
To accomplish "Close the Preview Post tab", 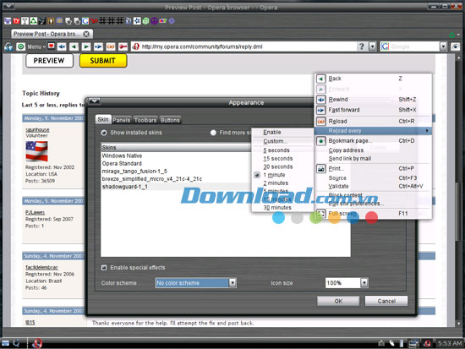I will (86, 34).
